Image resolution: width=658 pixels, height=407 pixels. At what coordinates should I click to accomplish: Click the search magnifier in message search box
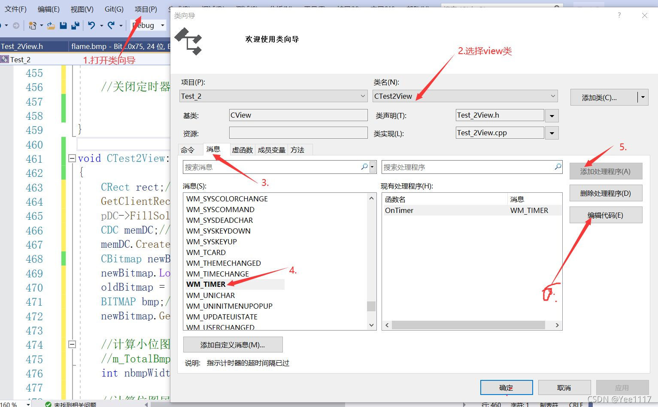coord(364,167)
